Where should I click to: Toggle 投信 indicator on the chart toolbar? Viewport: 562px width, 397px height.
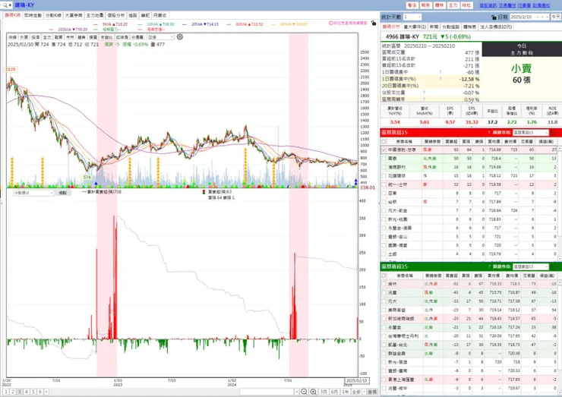(x=36, y=37)
